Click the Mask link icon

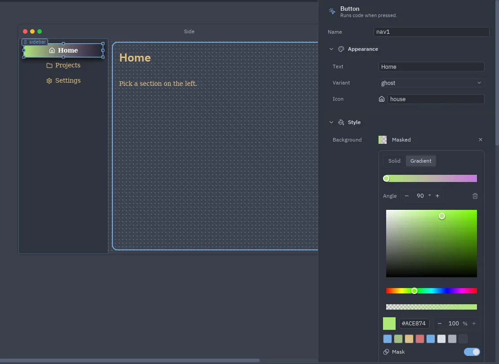click(x=386, y=352)
